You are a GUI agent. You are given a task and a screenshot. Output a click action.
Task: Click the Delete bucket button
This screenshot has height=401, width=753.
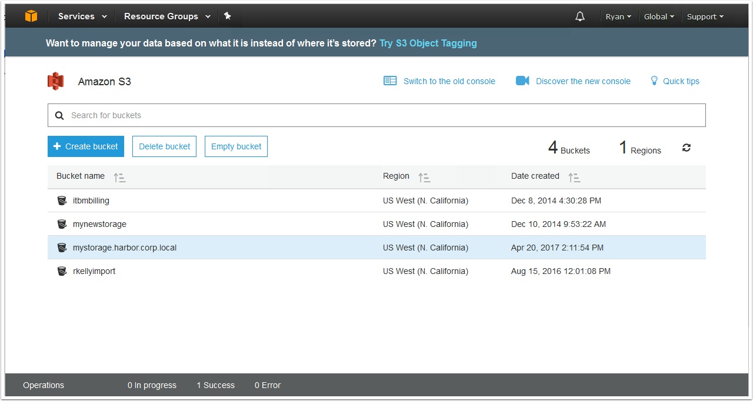click(x=165, y=146)
